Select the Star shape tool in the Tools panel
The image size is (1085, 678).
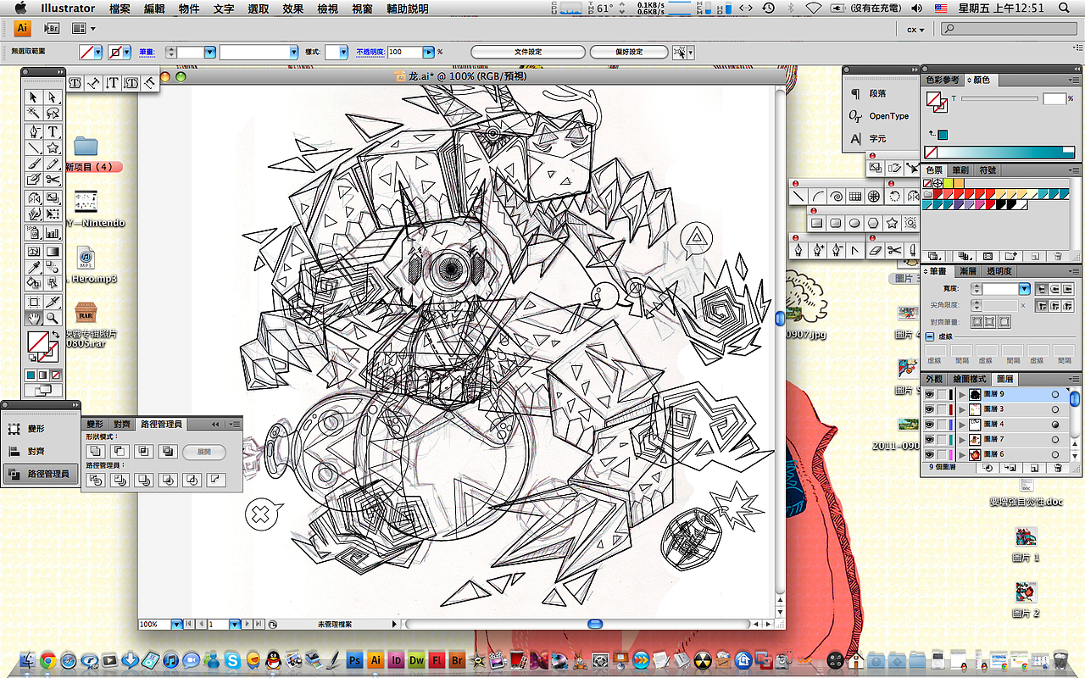53,147
